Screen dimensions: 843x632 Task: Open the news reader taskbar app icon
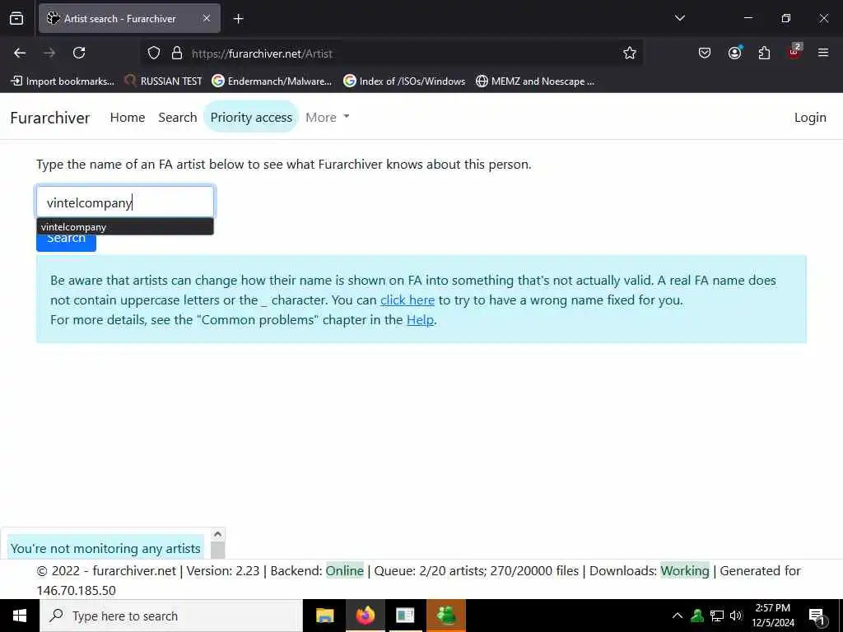click(405, 616)
